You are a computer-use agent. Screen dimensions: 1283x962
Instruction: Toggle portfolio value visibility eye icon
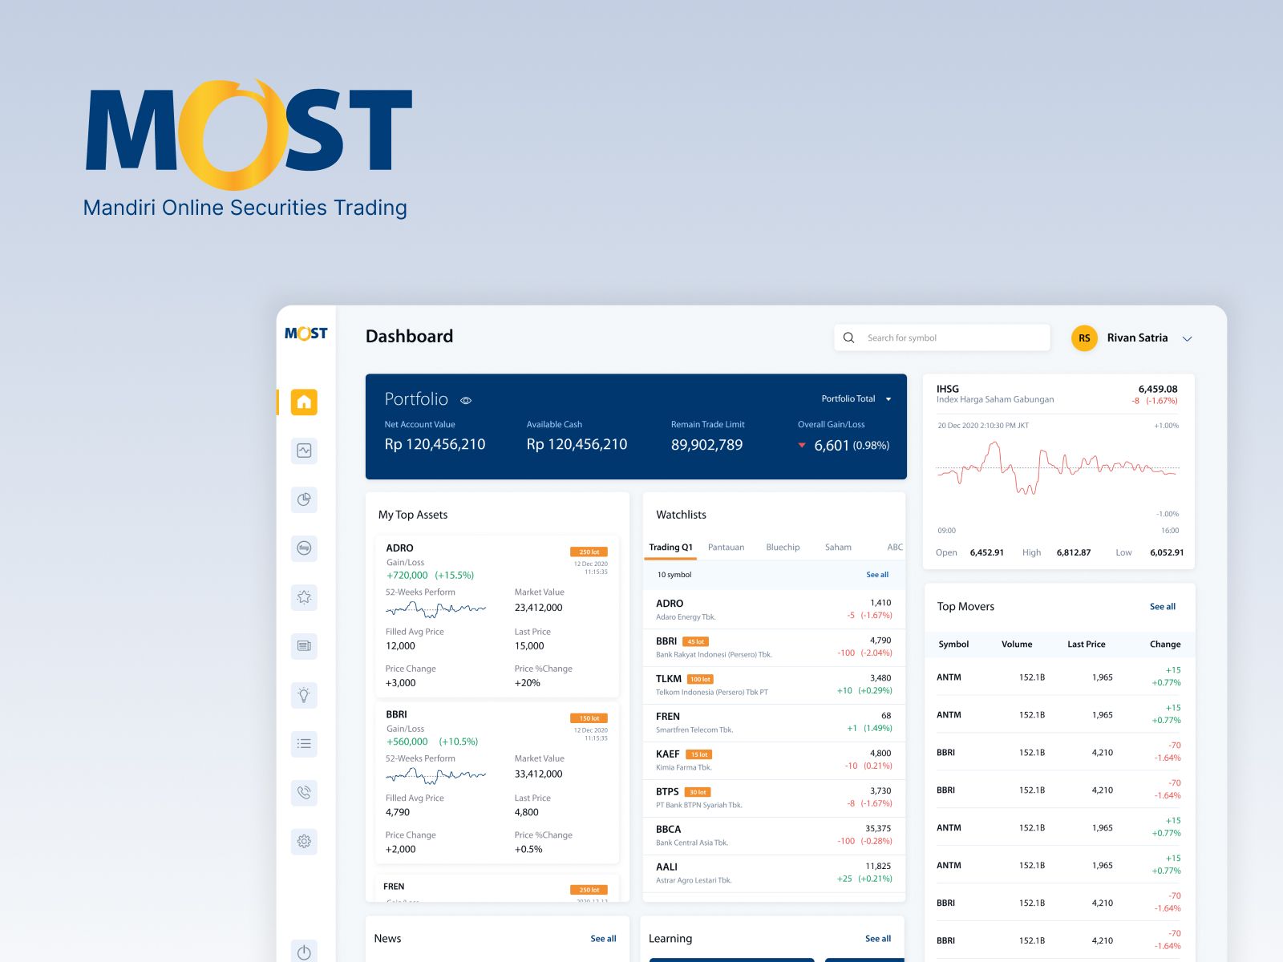[x=466, y=400]
